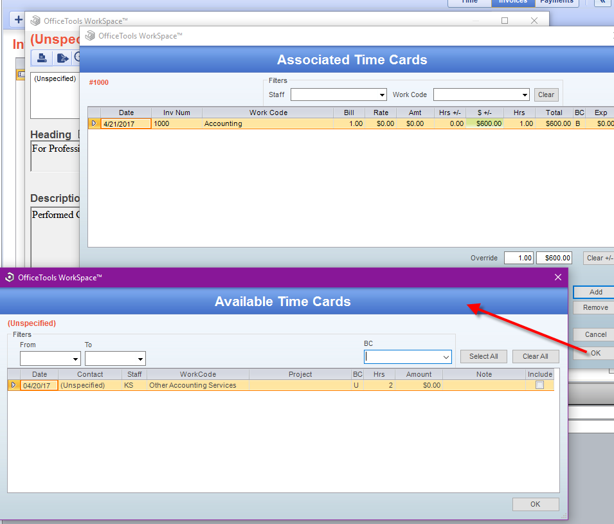Screen dimensions: 614x524
Task: Close the Available Time Cards window
Action: coord(558,277)
